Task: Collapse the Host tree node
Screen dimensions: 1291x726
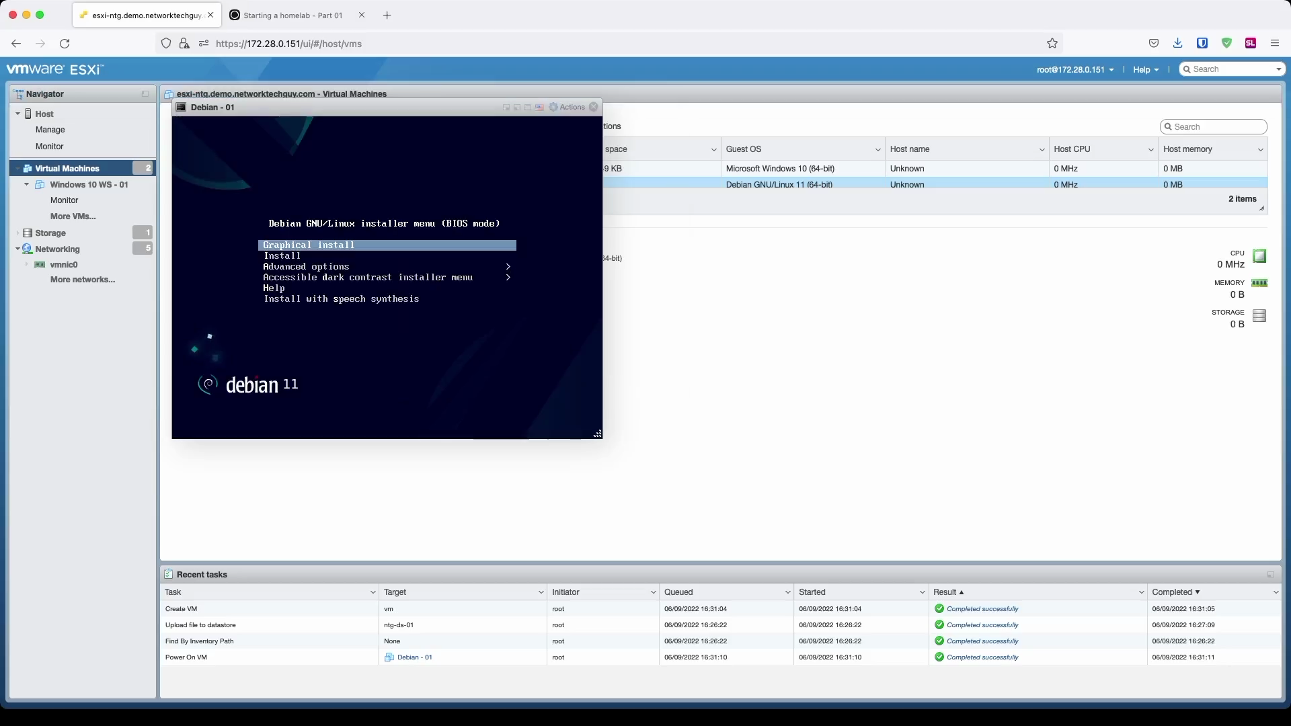Action: (x=17, y=114)
